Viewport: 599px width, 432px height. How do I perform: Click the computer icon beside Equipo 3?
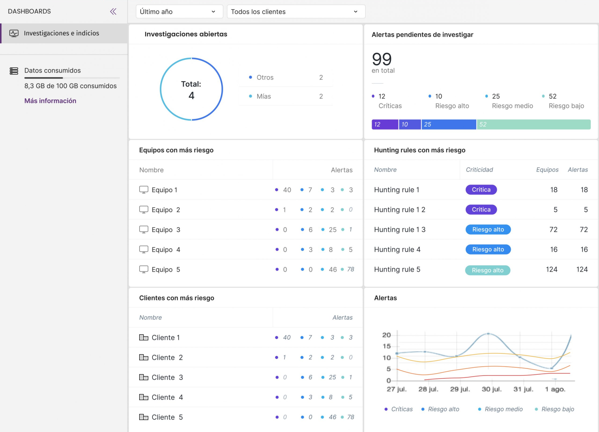144,229
